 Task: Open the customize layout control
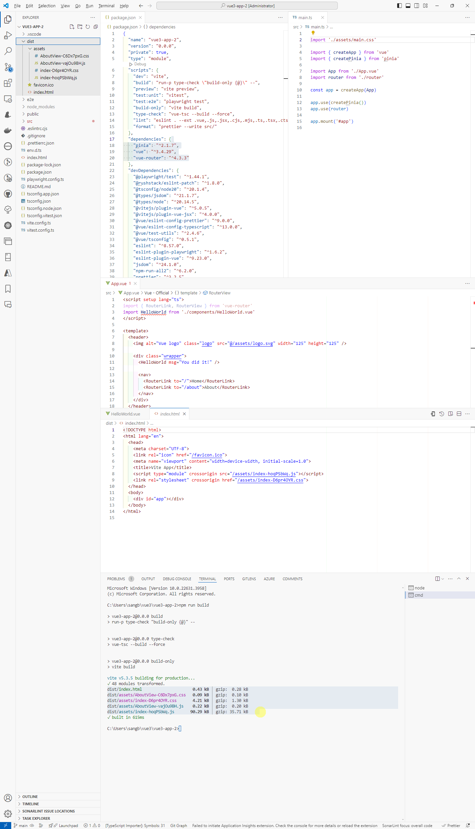tap(425, 6)
